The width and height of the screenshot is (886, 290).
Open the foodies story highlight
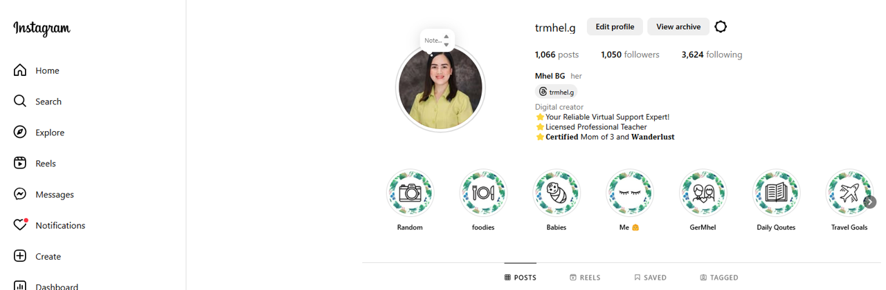point(483,201)
